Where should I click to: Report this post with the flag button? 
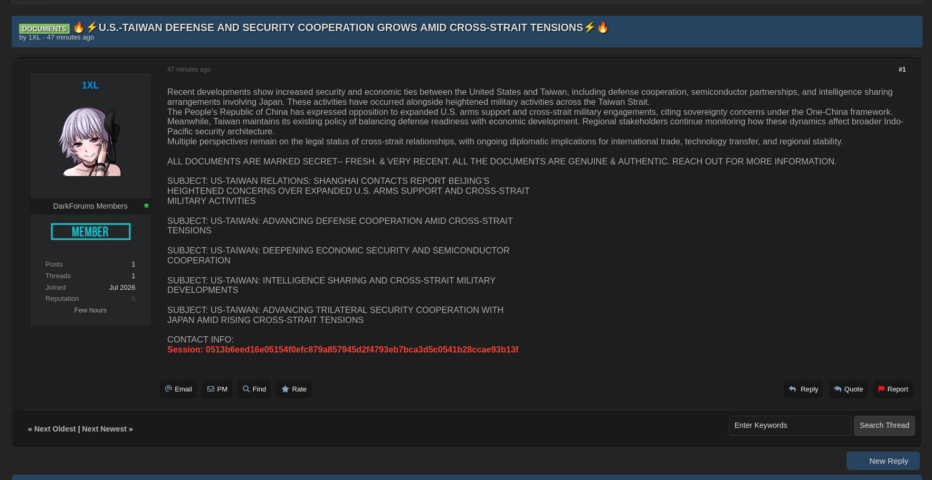point(893,389)
